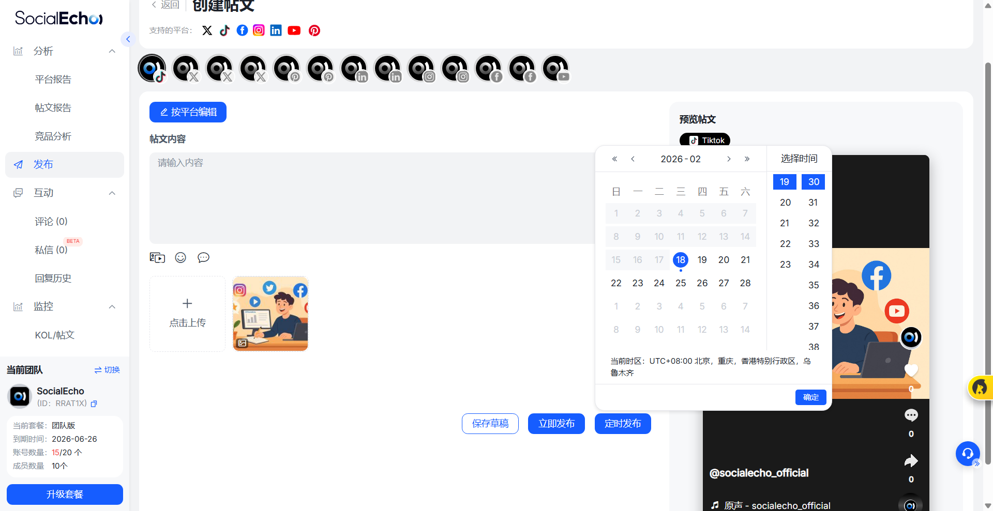This screenshot has height=511, width=993.
Task: Click the 切换 team switch link
Action: (107, 370)
